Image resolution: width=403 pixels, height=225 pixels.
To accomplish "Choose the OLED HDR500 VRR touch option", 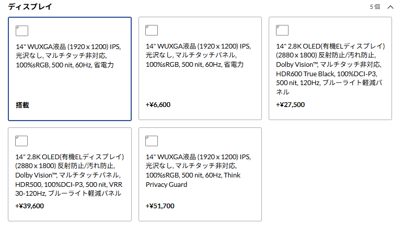I will coord(70,174).
